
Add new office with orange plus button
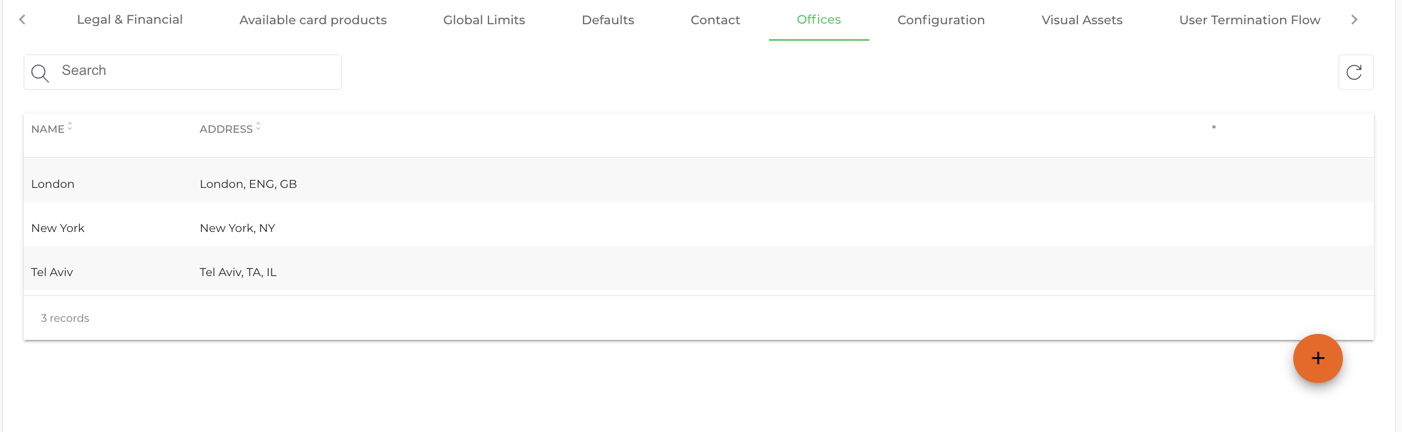click(x=1318, y=358)
